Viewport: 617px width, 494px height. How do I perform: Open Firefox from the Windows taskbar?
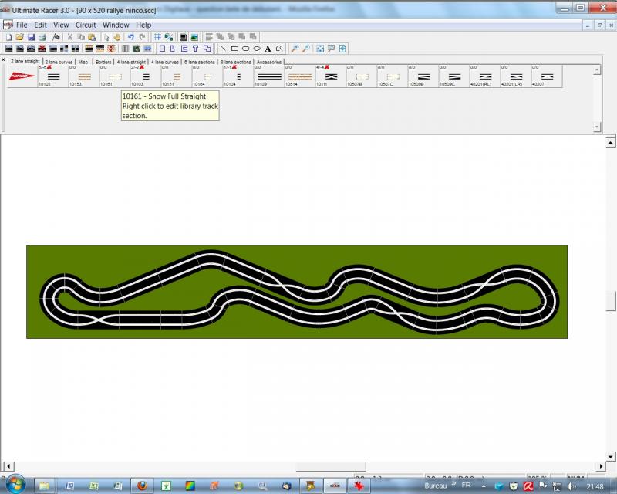[142, 486]
